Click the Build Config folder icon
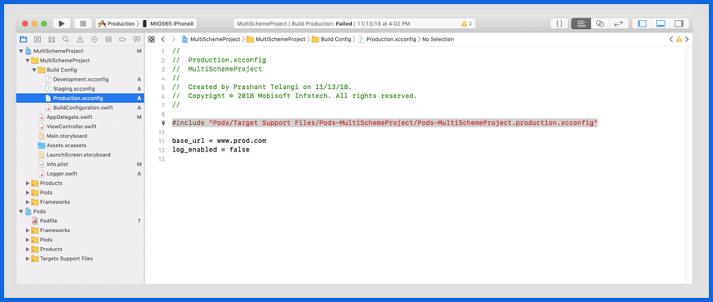Viewport: 713px width, 302px height. (x=42, y=70)
